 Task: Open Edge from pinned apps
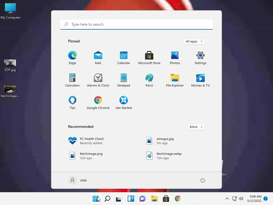point(73,58)
